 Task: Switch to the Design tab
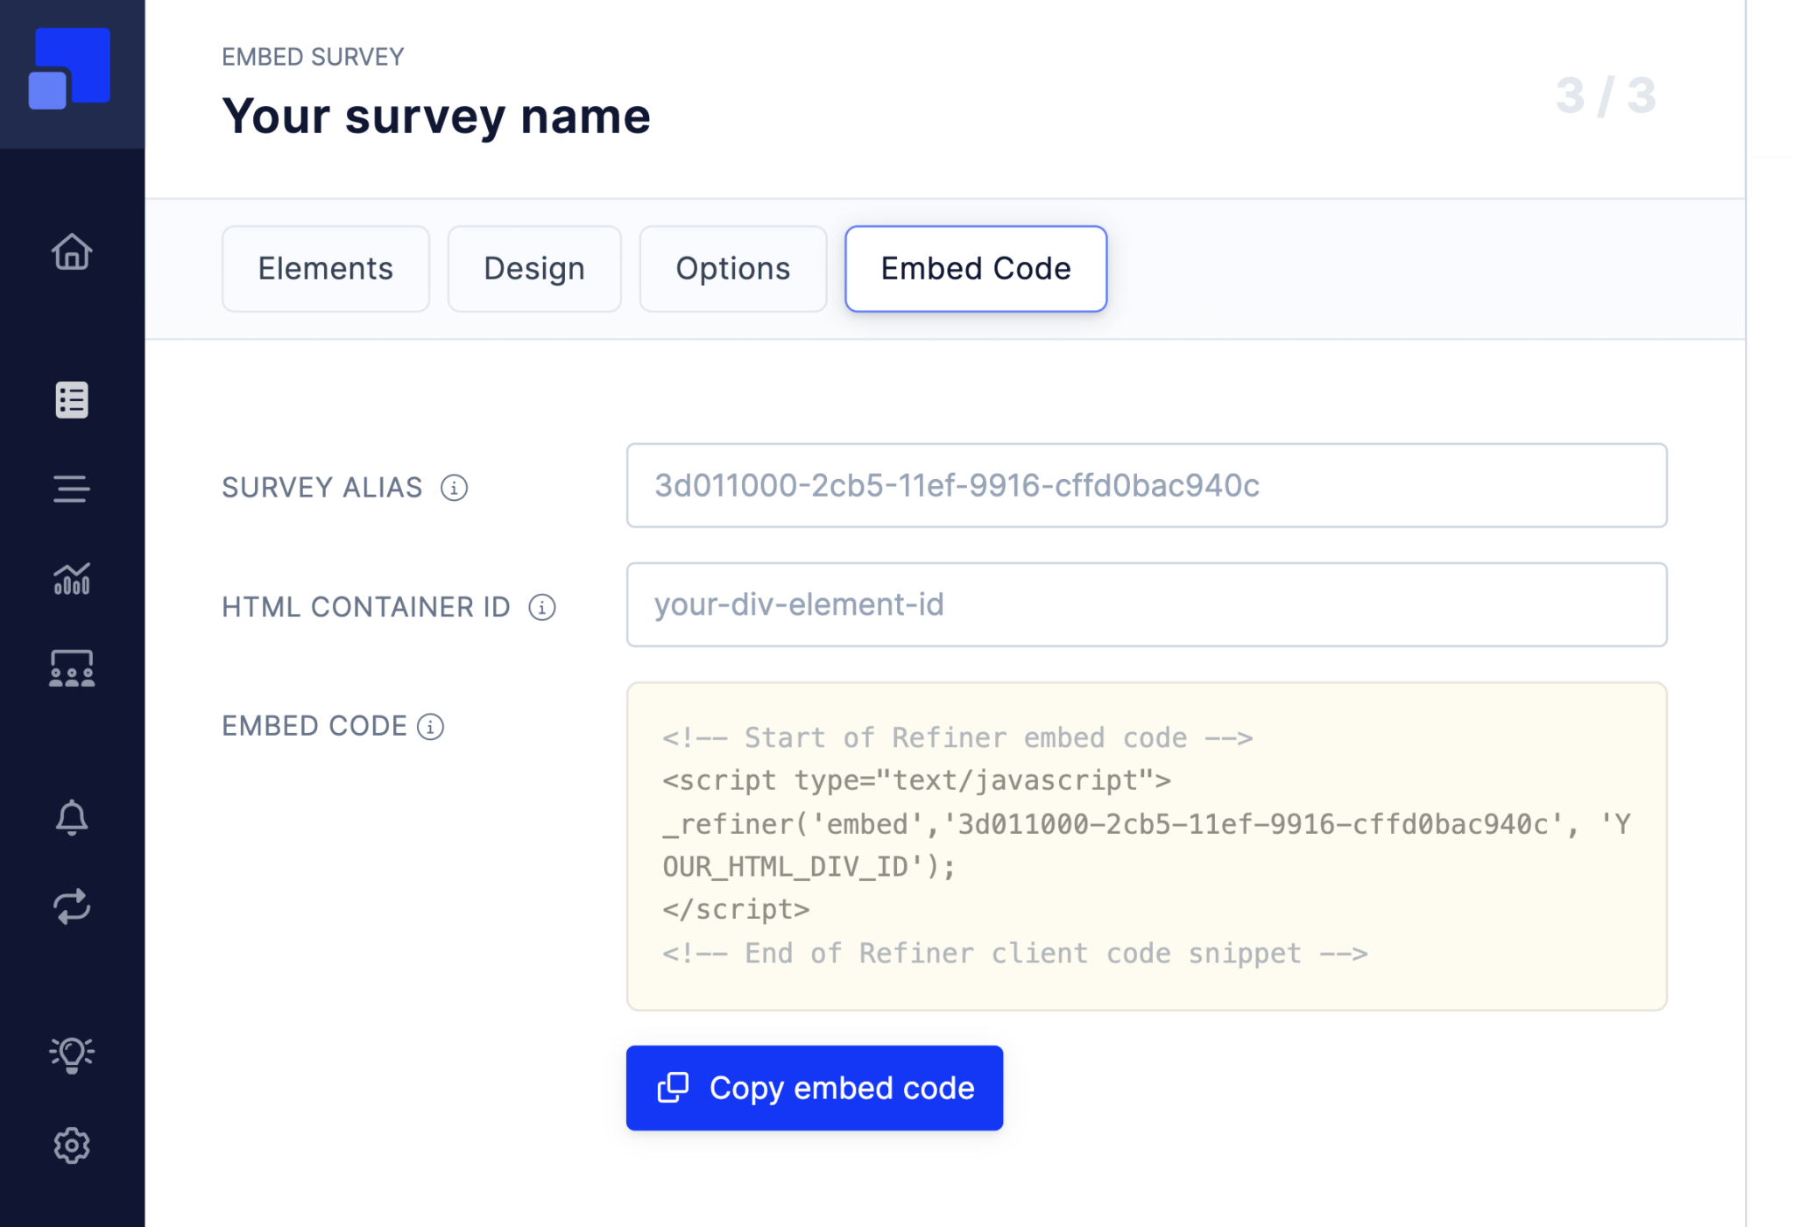(x=534, y=269)
